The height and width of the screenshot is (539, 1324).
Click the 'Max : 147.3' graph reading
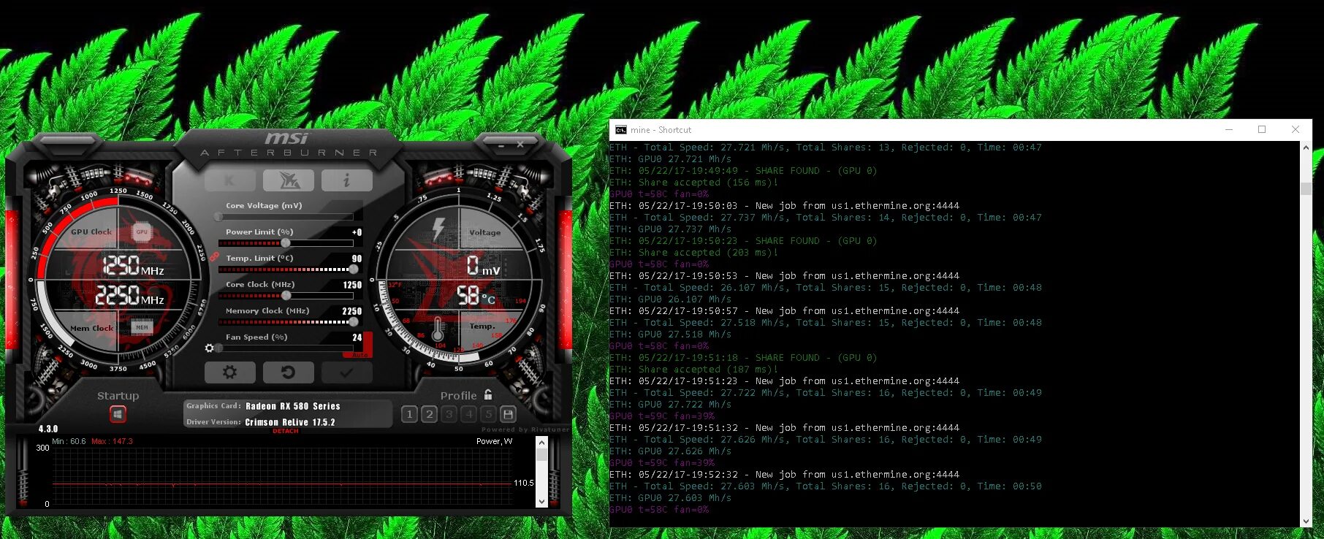click(x=112, y=441)
